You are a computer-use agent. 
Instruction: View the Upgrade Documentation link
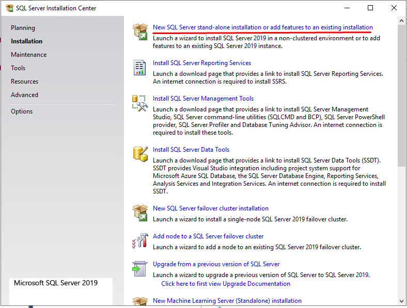point(225,284)
